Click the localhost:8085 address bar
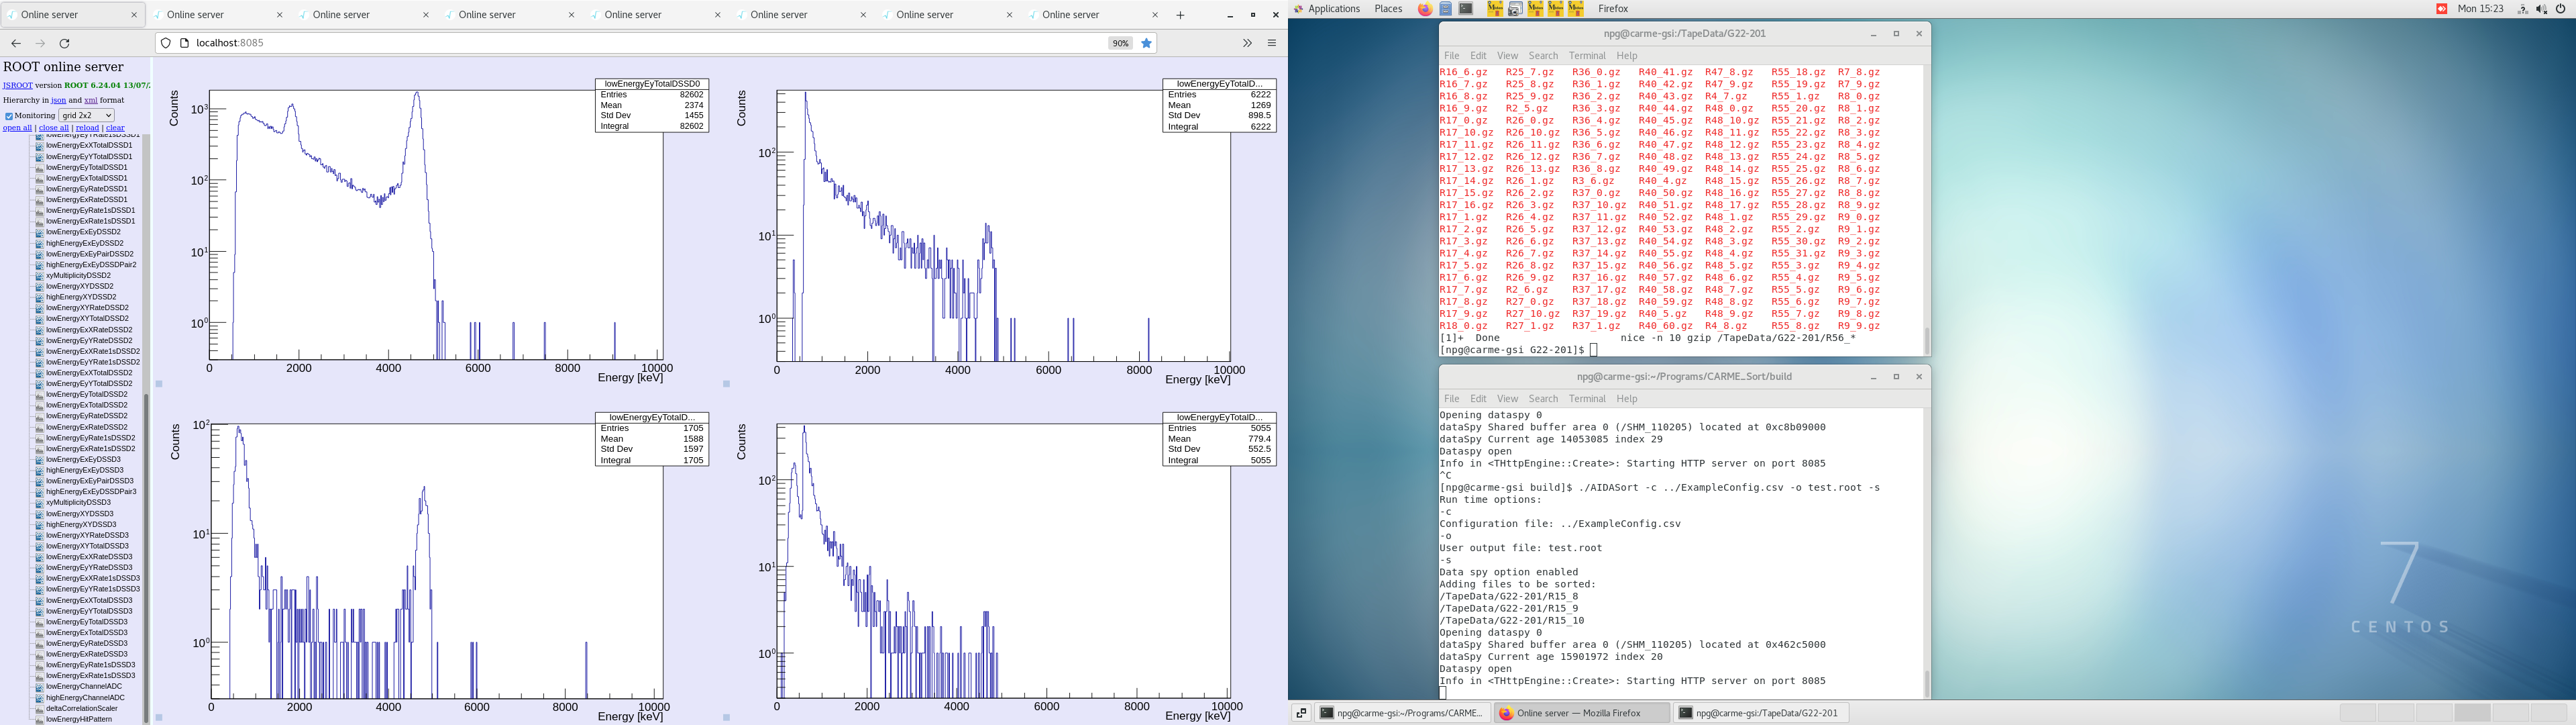This screenshot has width=2576, height=725. 640,43
